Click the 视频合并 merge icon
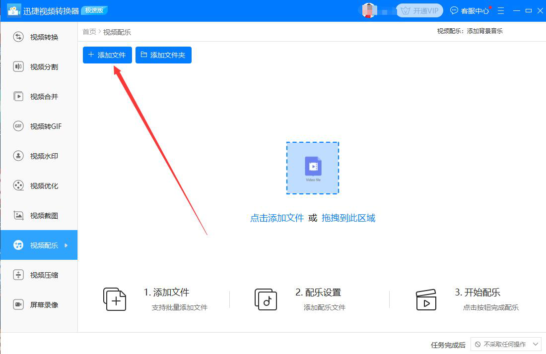This screenshot has height=354, width=546. (x=18, y=96)
